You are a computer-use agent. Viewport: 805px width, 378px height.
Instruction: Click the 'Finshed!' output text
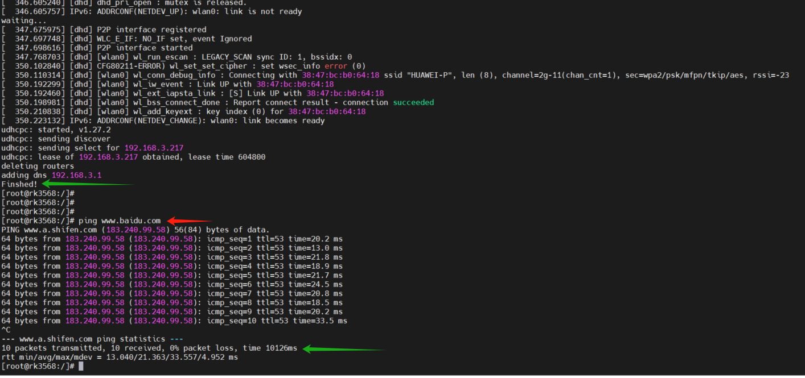click(19, 184)
